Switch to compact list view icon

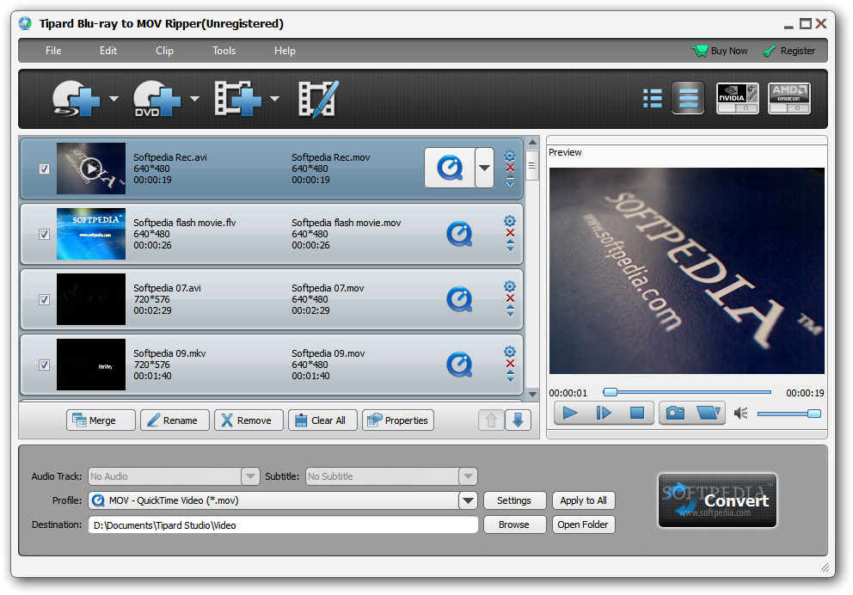pyautogui.click(x=653, y=98)
